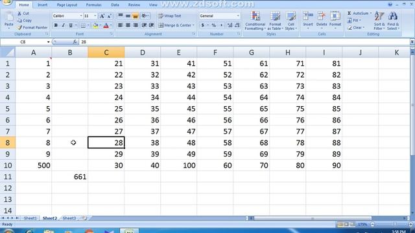This screenshot has height=233, width=415.
Task: Click cell containing 661
Action: [70, 177]
